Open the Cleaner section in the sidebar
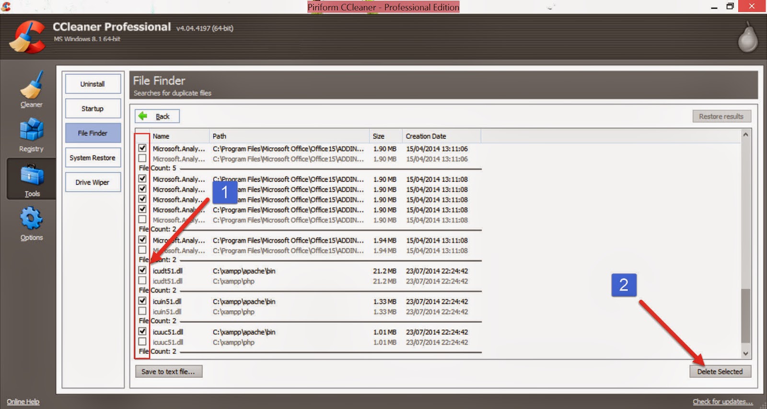Image resolution: width=767 pixels, height=409 pixels. [x=31, y=90]
